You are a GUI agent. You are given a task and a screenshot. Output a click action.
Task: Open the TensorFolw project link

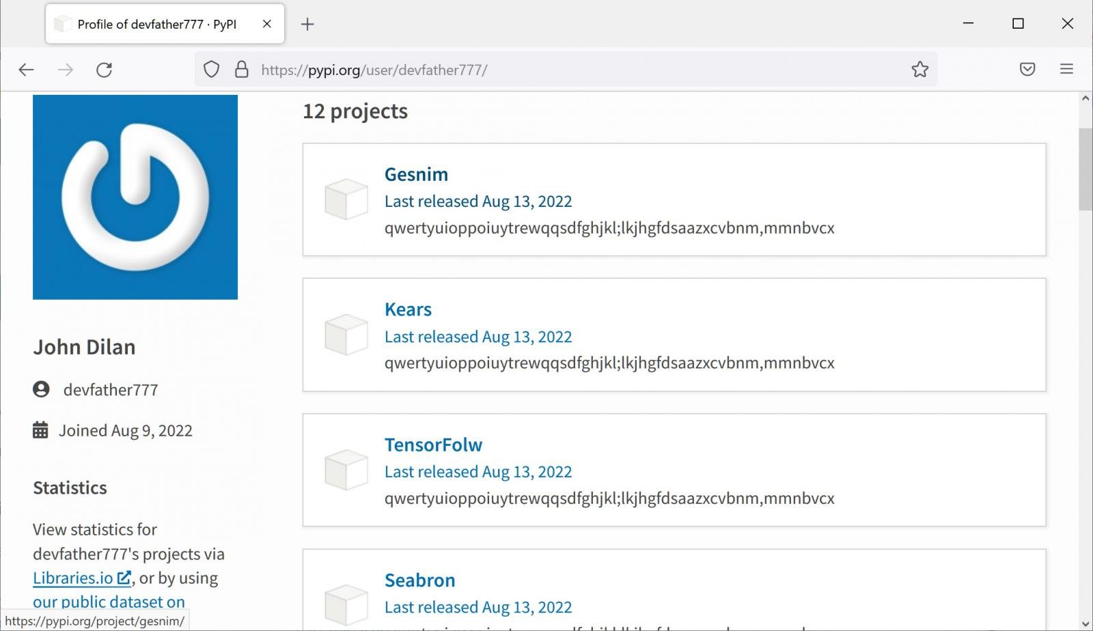pyautogui.click(x=433, y=445)
